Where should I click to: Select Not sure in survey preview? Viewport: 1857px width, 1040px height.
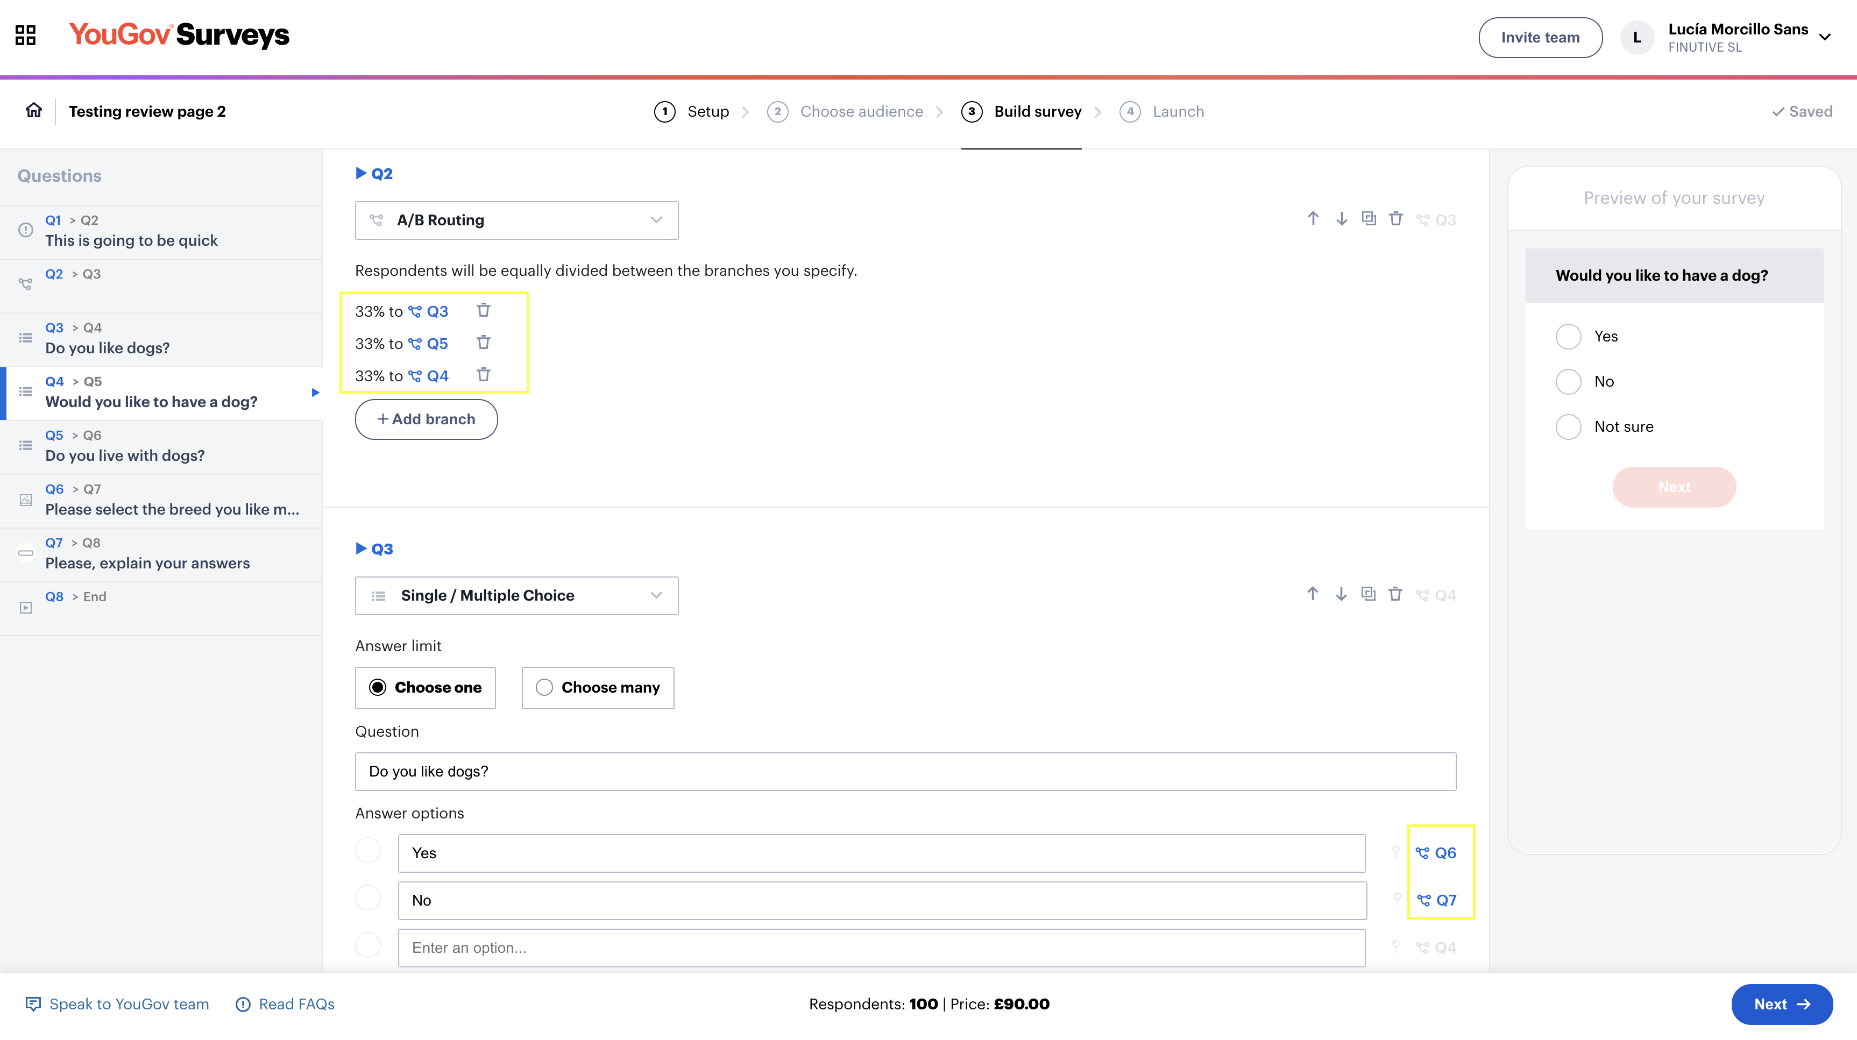tap(1568, 426)
